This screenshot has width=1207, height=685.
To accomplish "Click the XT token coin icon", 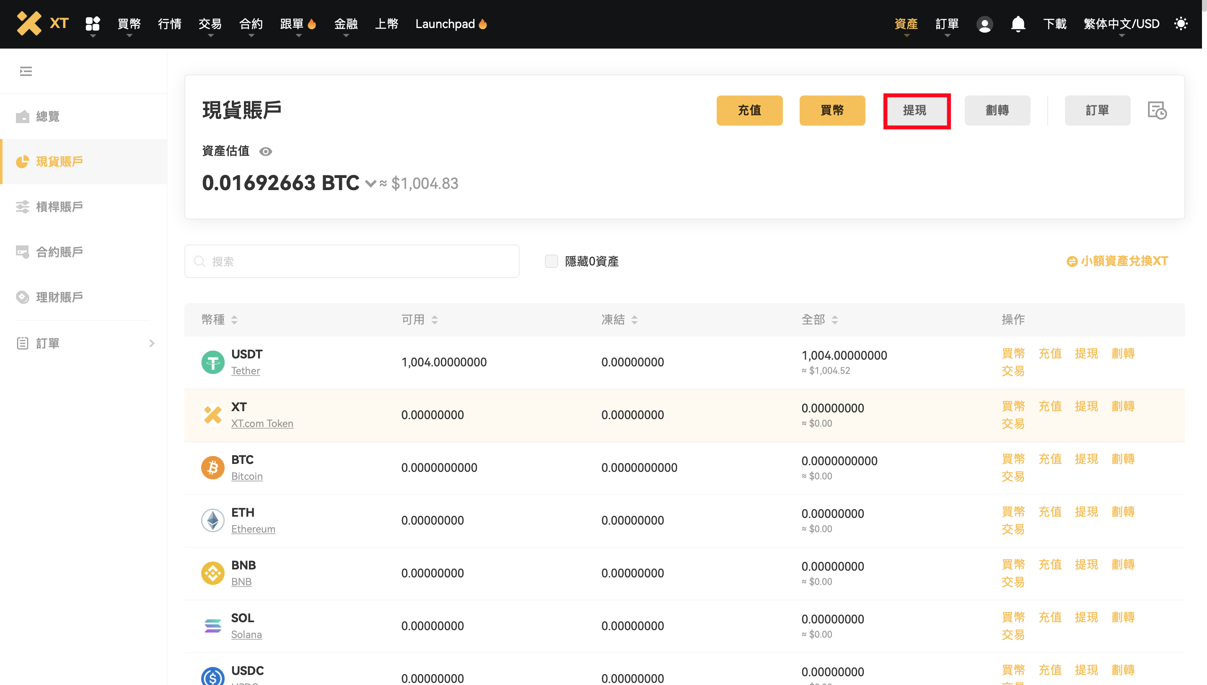I will 213,415.
